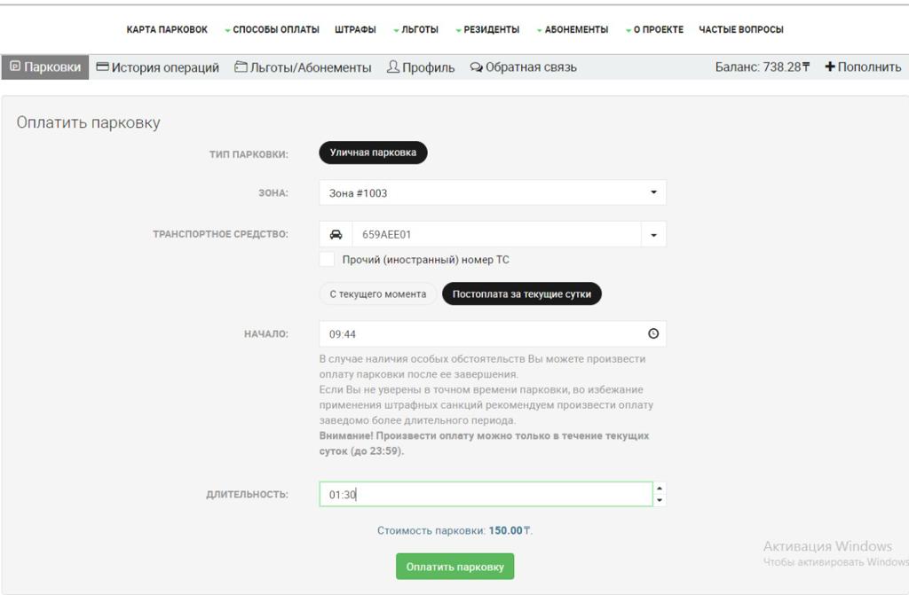909x595 pixels.
Task: Select the С текущего момента option
Action: tap(377, 294)
